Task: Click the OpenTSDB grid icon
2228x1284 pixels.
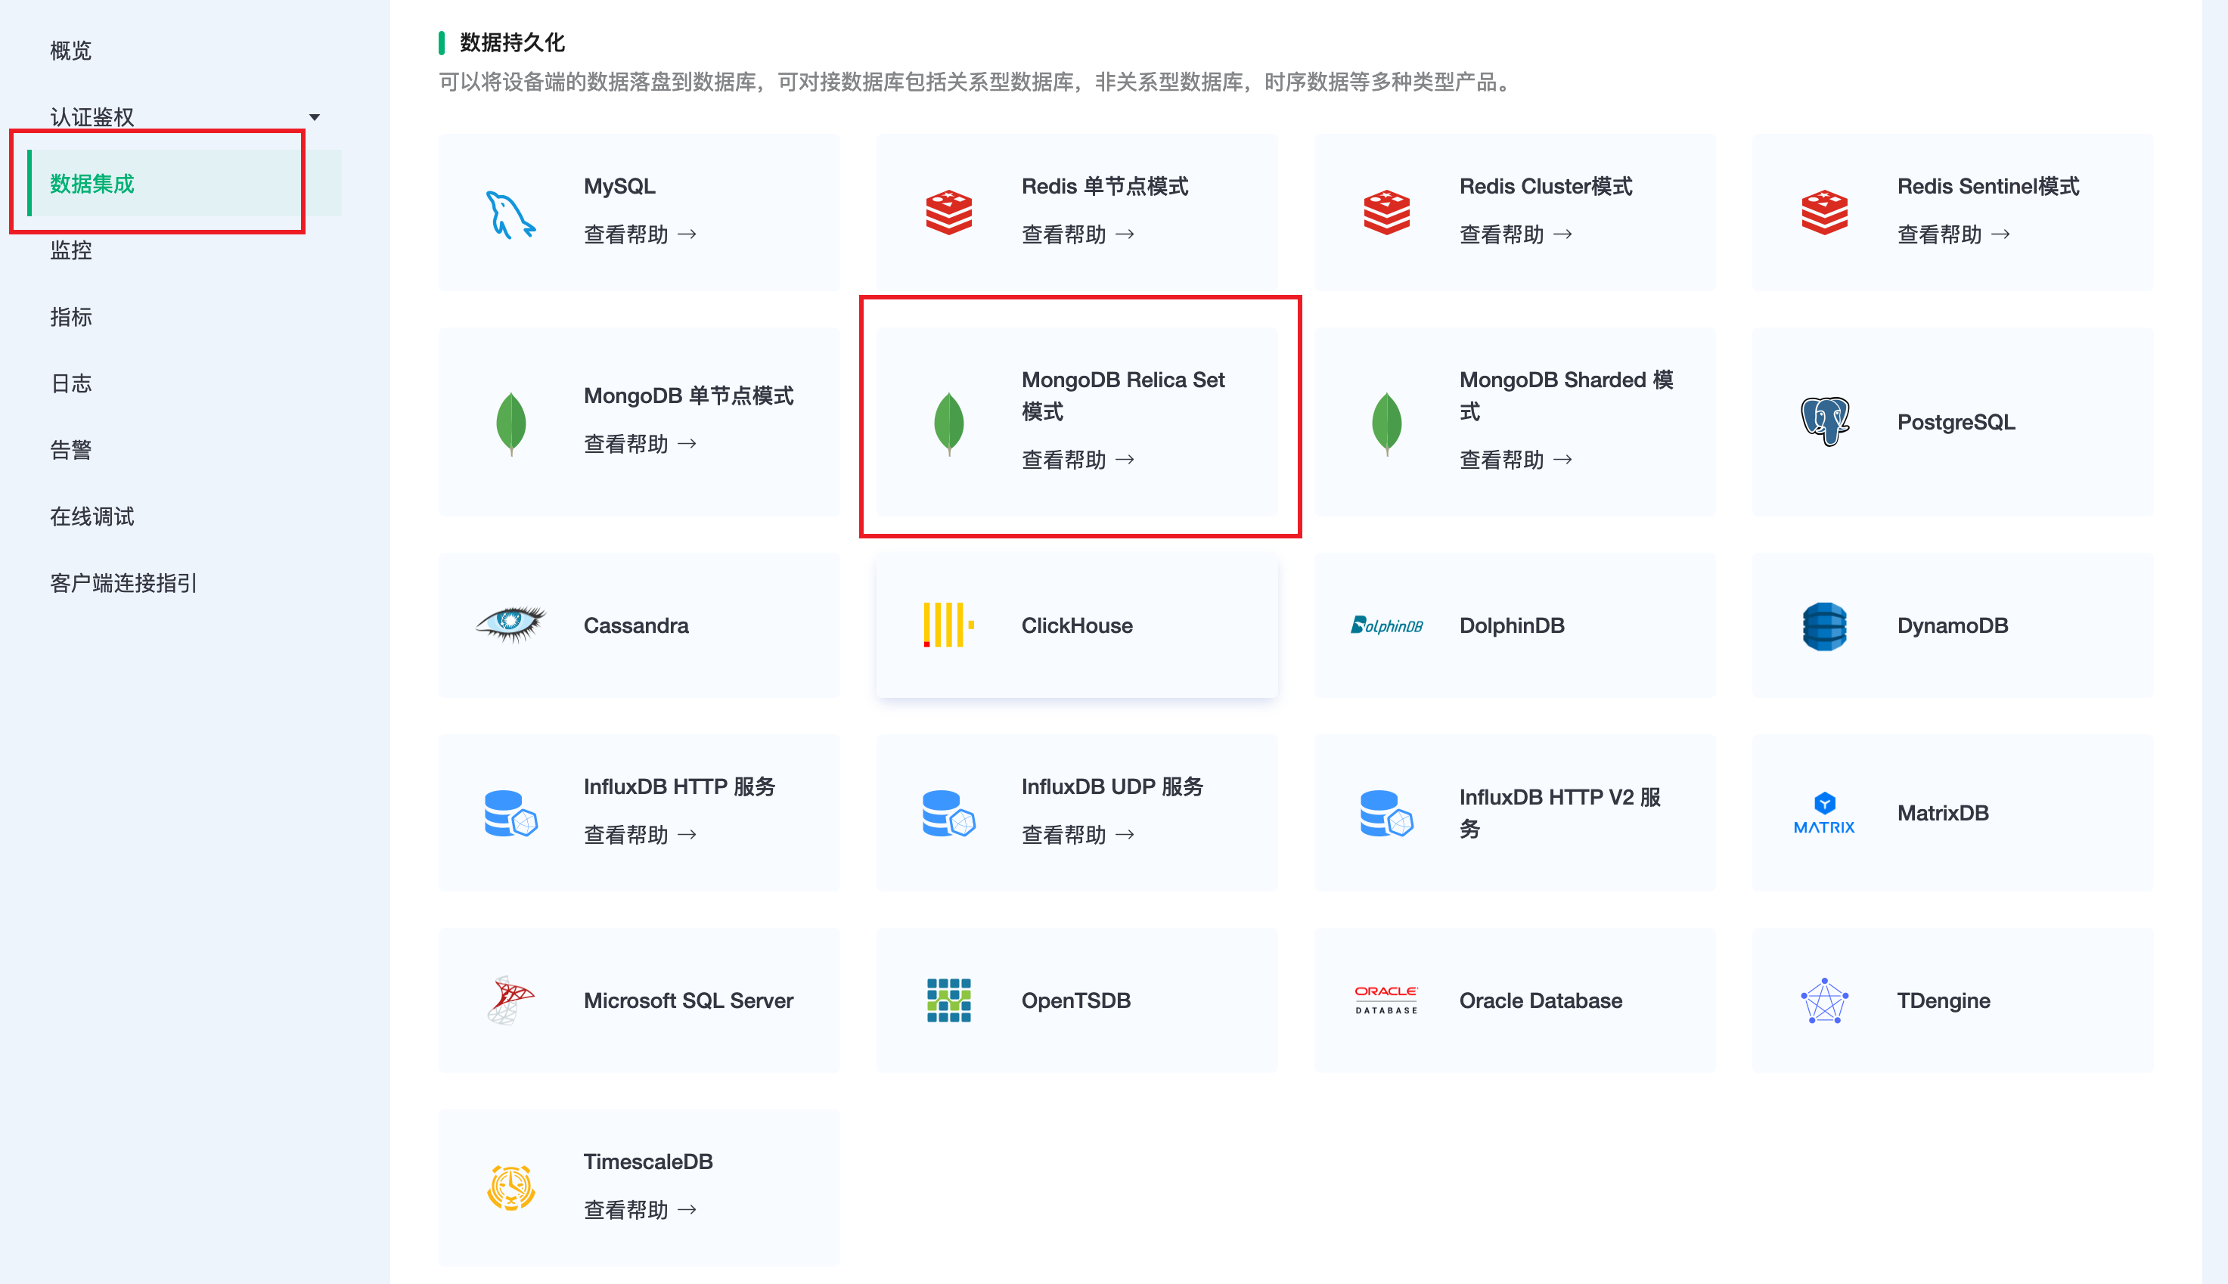Action: pyautogui.click(x=948, y=1000)
